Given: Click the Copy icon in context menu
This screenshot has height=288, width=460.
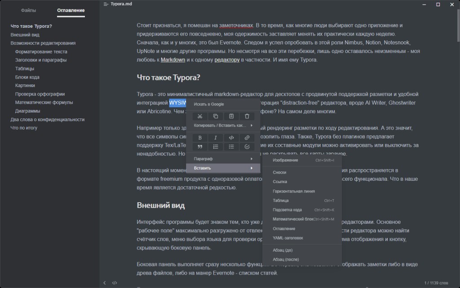Looking at the screenshot, I should pos(216,116).
